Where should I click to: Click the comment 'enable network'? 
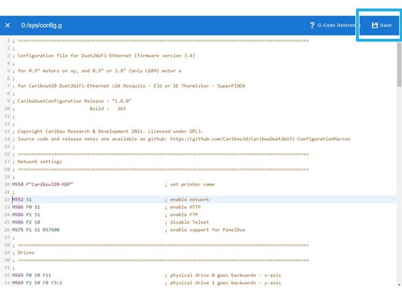click(x=189, y=199)
